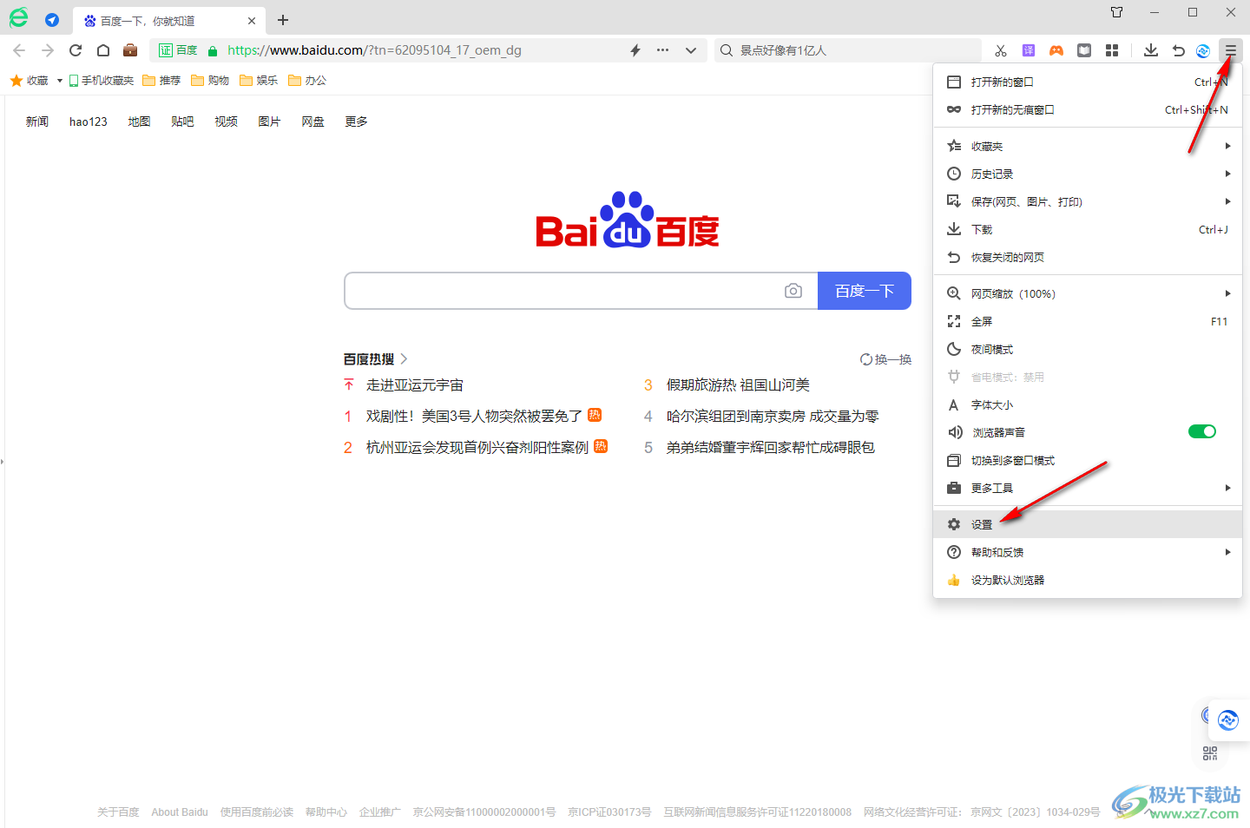Viewport: 1250px width, 828px height.
Task: Open the address bar three-dots menu
Action: (x=663, y=50)
